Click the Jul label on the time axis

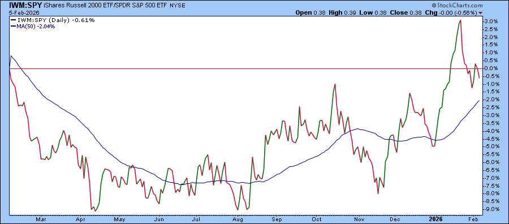pyautogui.click(x=197, y=219)
